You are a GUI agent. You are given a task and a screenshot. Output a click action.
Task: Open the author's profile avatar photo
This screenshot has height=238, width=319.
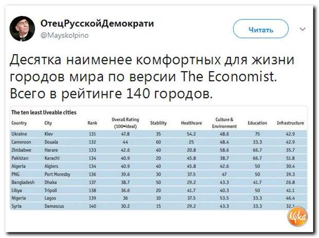[22, 29]
